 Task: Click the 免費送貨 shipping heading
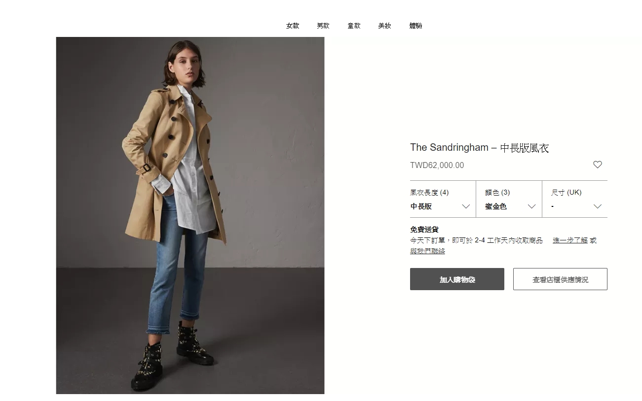pos(424,230)
